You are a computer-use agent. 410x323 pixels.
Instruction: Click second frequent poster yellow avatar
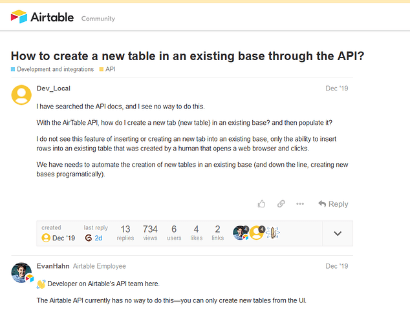pyautogui.click(x=257, y=233)
